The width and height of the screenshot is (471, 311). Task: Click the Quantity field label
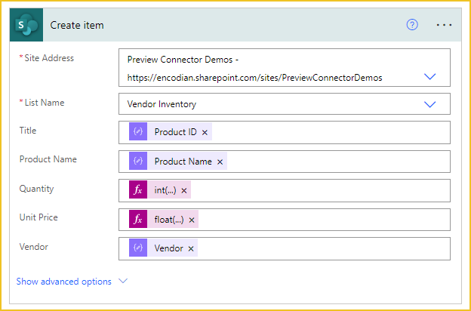click(36, 189)
